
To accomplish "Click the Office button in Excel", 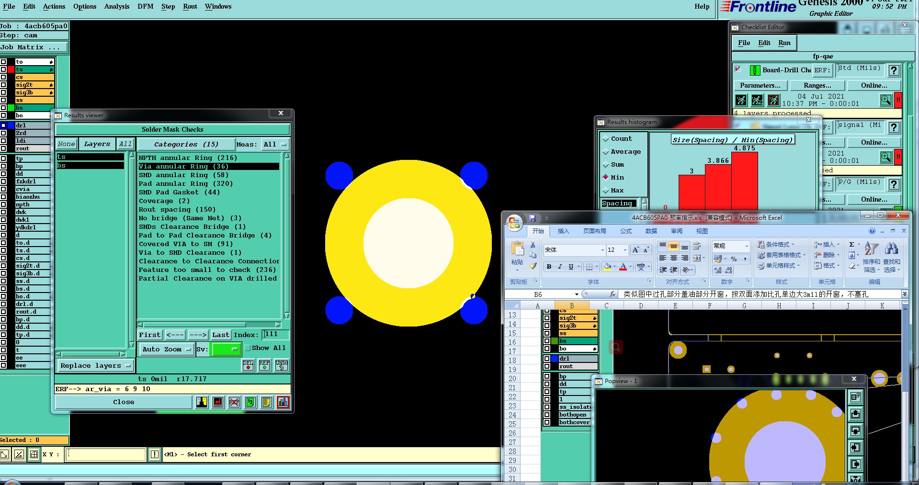I will tap(515, 222).
